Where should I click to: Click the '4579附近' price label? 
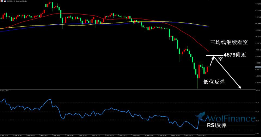point(235,55)
